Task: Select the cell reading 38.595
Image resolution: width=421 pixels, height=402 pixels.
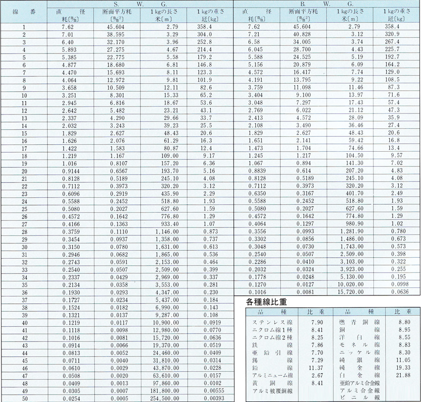Action: coord(116,35)
